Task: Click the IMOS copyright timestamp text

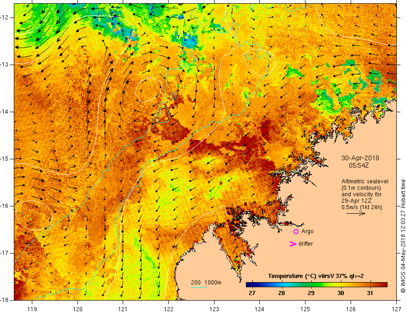Action: coord(403,236)
